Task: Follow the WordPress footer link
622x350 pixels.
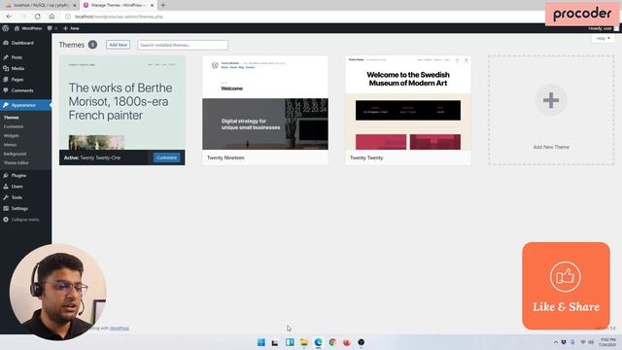Action: click(x=119, y=329)
